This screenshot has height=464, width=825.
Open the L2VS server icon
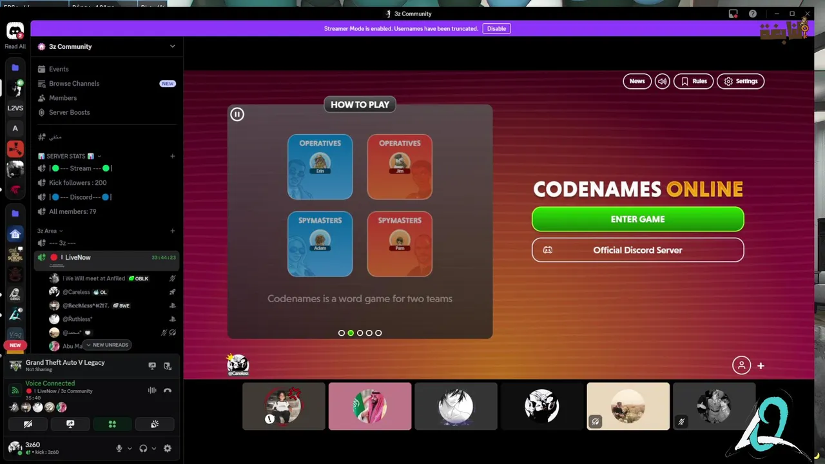tap(15, 108)
